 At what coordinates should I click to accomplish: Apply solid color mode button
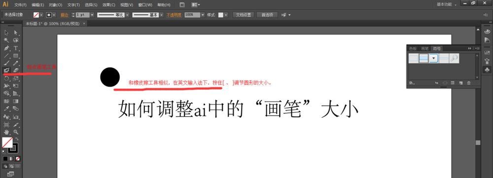[5, 159]
